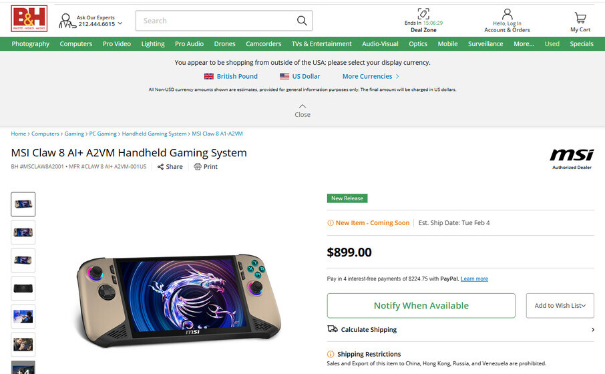
Task: Open the Add to Wish List dropdown
Action: pos(560,306)
